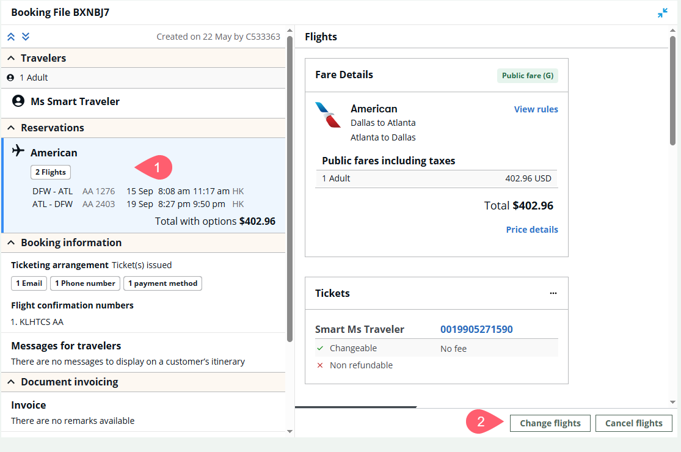Click the American reservation heading

54,153
